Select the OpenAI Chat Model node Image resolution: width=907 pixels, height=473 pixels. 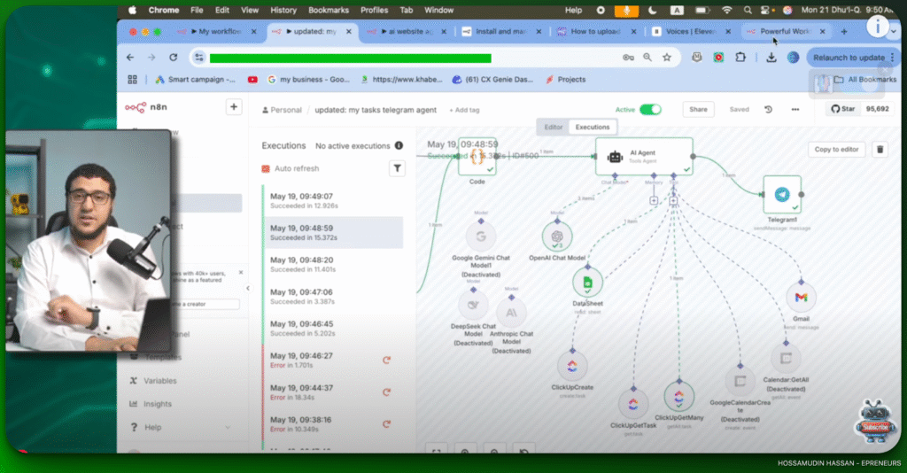pos(557,236)
